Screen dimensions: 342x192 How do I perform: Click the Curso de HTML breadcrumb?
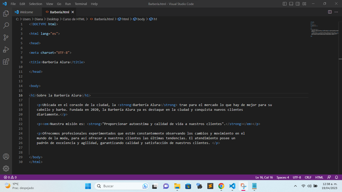pos(74,19)
